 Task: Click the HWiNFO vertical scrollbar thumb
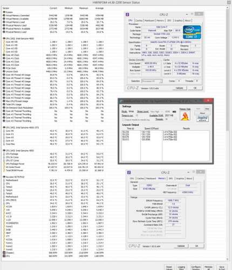228,70
